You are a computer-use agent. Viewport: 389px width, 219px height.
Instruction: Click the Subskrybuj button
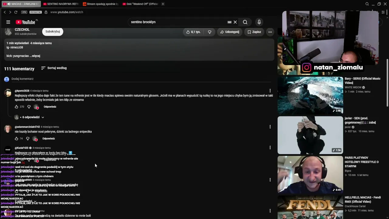53,32
